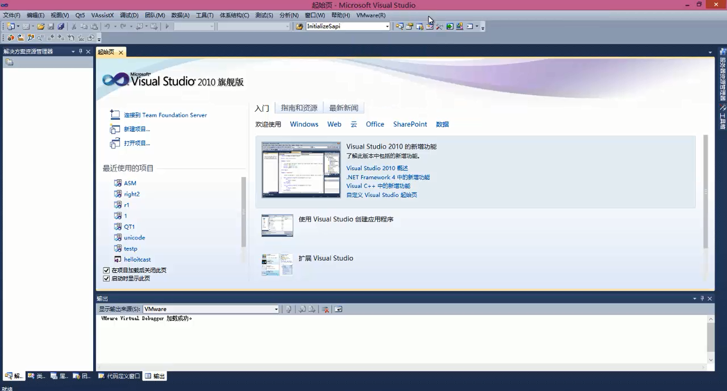Click the Save icon in toolbar

(51, 26)
